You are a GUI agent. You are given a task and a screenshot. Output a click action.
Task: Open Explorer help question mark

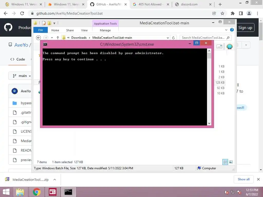click(x=232, y=30)
